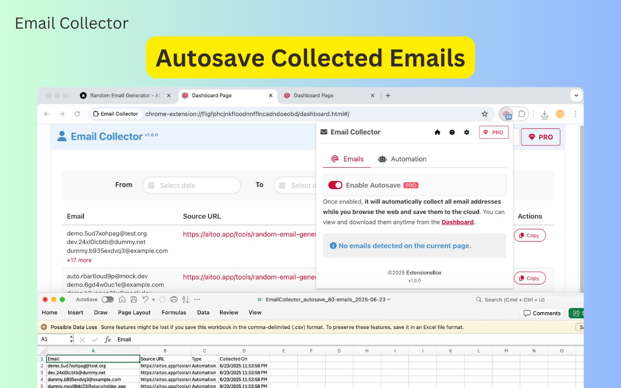Cancel formula entry with the X icon

pyautogui.click(x=82, y=339)
